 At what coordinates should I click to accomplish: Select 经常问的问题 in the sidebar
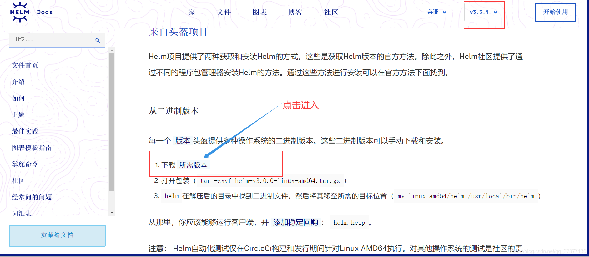(32, 197)
